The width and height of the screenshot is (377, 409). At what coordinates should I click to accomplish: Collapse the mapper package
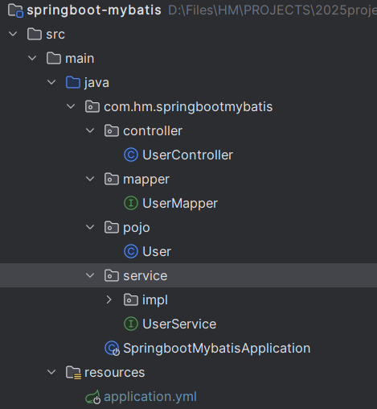point(90,179)
